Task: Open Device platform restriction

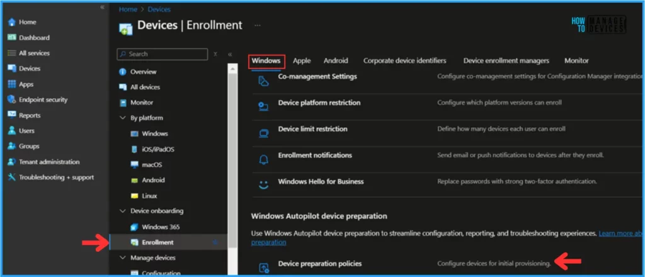Action: pos(319,103)
